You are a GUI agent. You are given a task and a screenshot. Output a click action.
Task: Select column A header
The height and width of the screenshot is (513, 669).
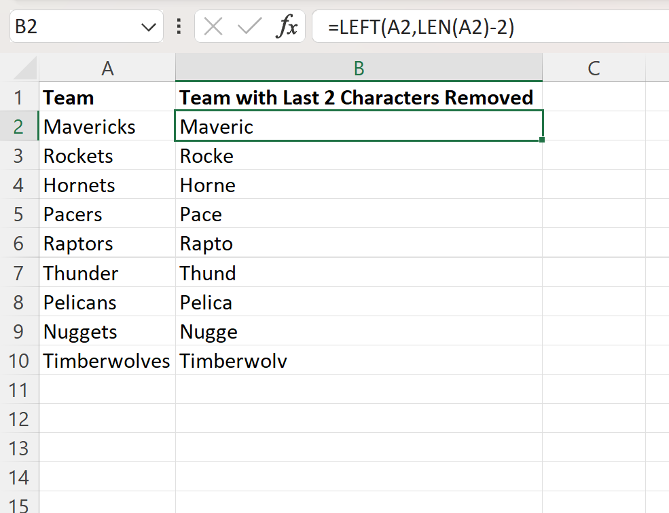coord(107,67)
